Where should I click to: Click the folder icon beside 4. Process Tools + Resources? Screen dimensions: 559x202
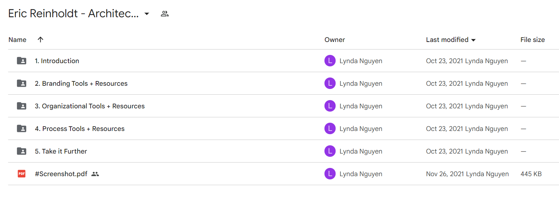point(22,128)
